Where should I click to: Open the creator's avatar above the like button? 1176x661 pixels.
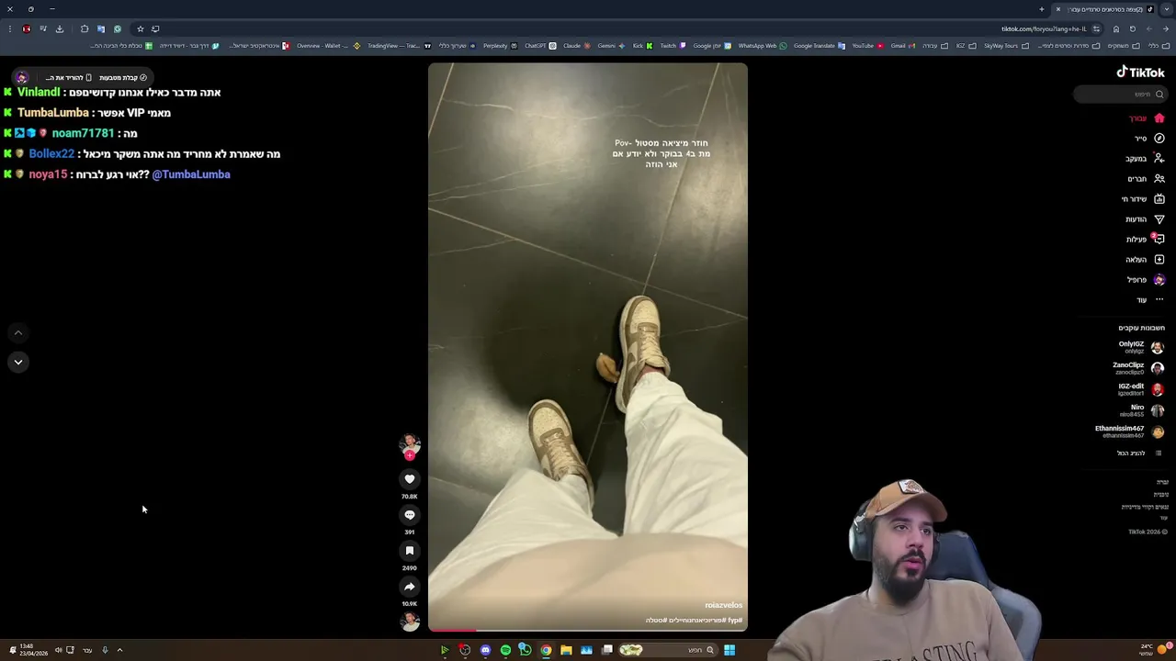[410, 445]
